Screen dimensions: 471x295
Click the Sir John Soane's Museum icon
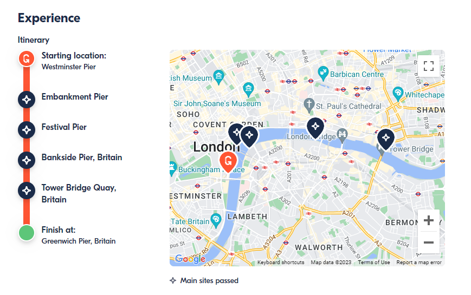click(248, 89)
